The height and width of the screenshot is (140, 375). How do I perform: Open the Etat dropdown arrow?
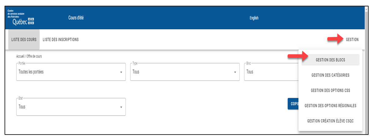tap(121, 107)
